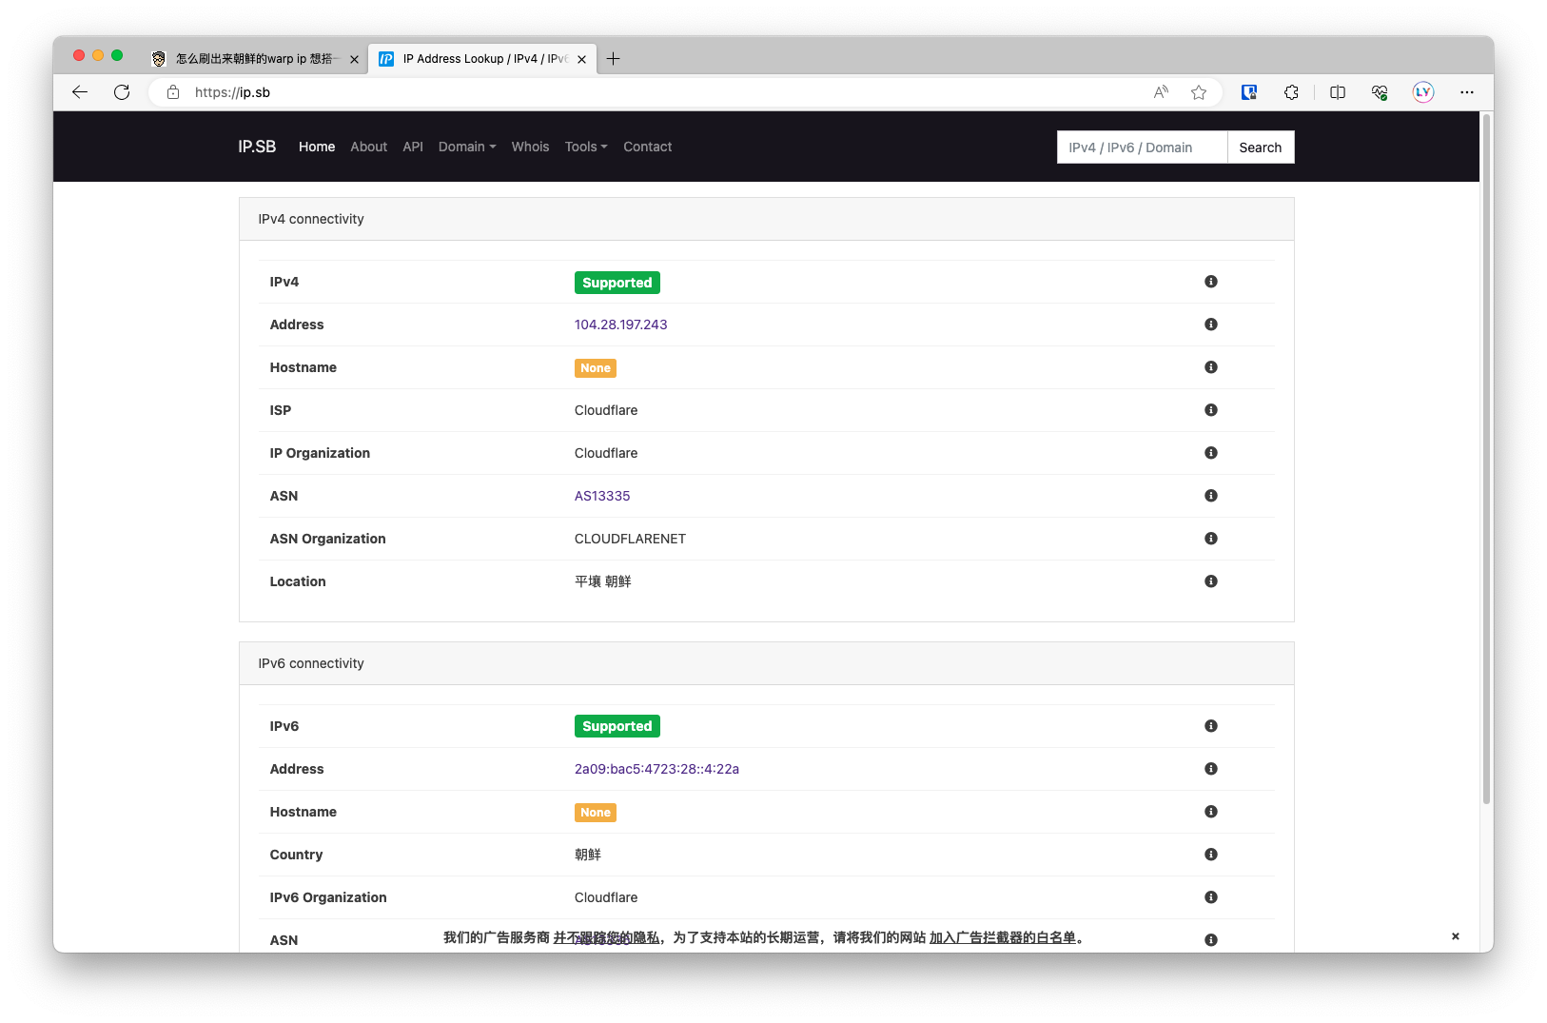Open the About page
1547x1023 pixels.
pyautogui.click(x=369, y=147)
